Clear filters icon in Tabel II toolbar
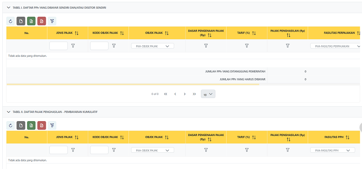 [x=52, y=126]
